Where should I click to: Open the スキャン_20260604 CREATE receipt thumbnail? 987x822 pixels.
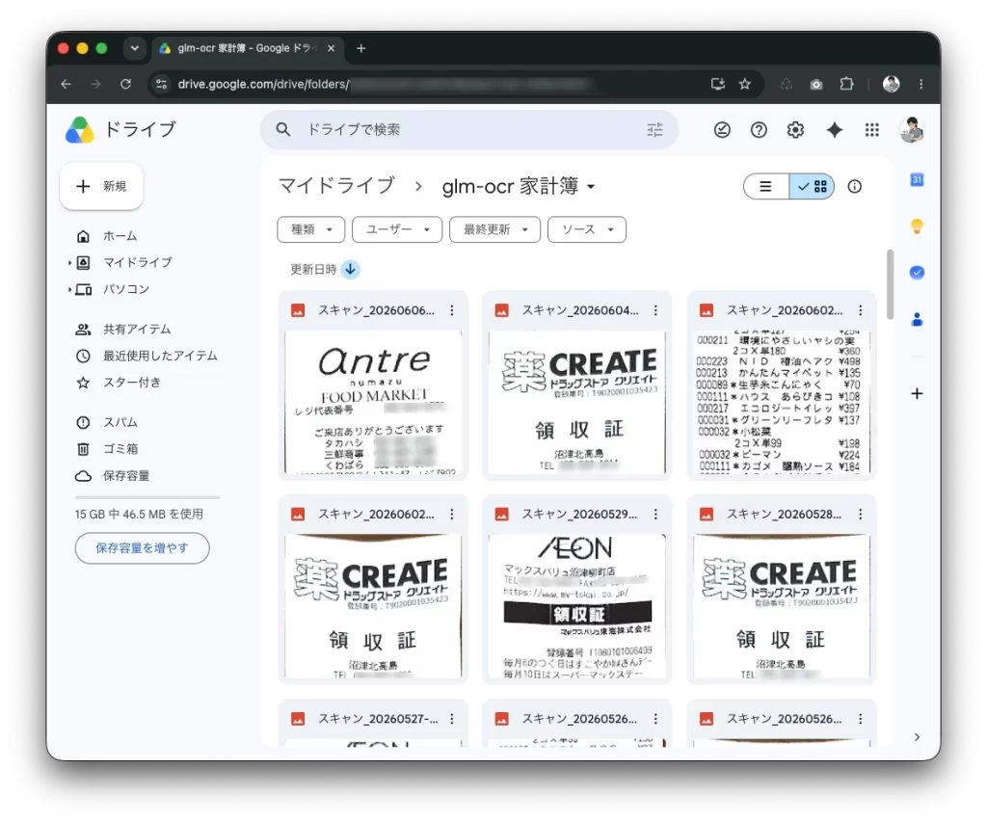point(577,403)
